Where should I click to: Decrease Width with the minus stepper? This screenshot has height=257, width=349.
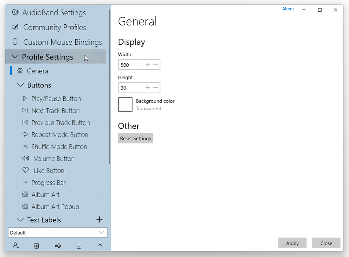[x=156, y=64]
